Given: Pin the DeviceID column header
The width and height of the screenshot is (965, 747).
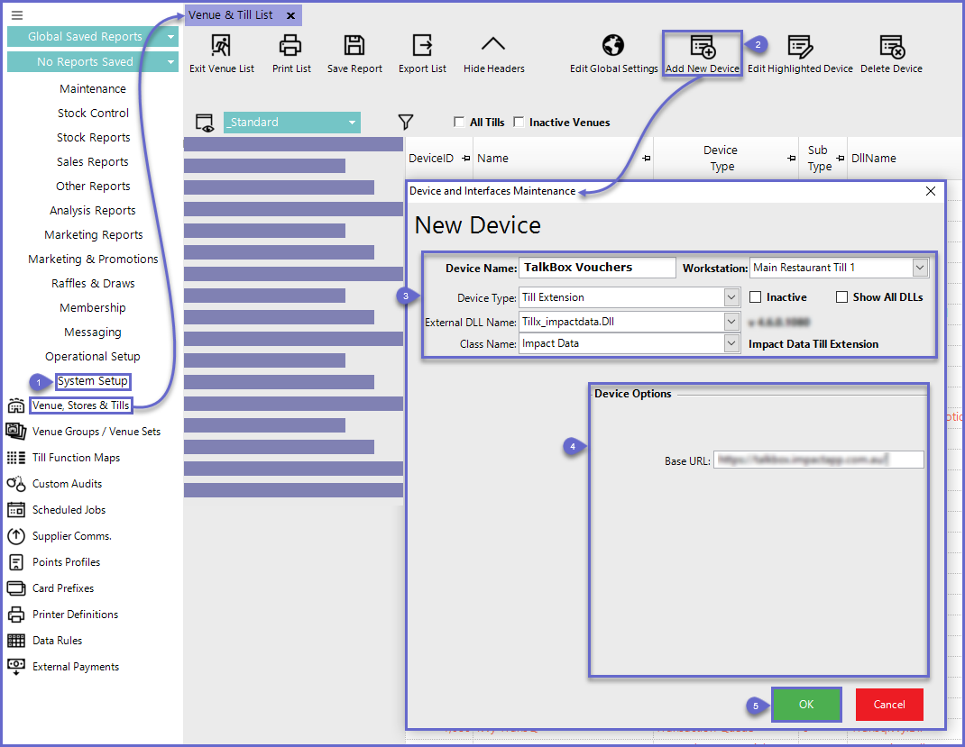Looking at the screenshot, I should (x=466, y=159).
